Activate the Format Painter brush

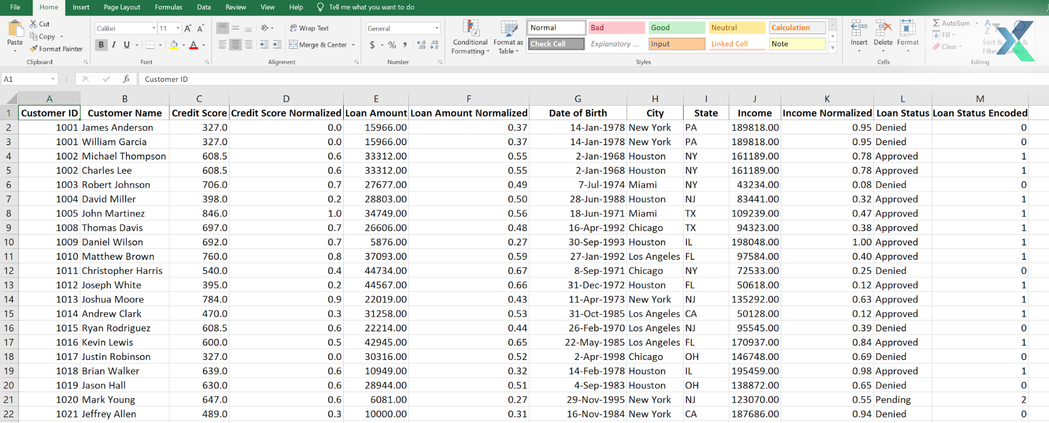(x=34, y=49)
